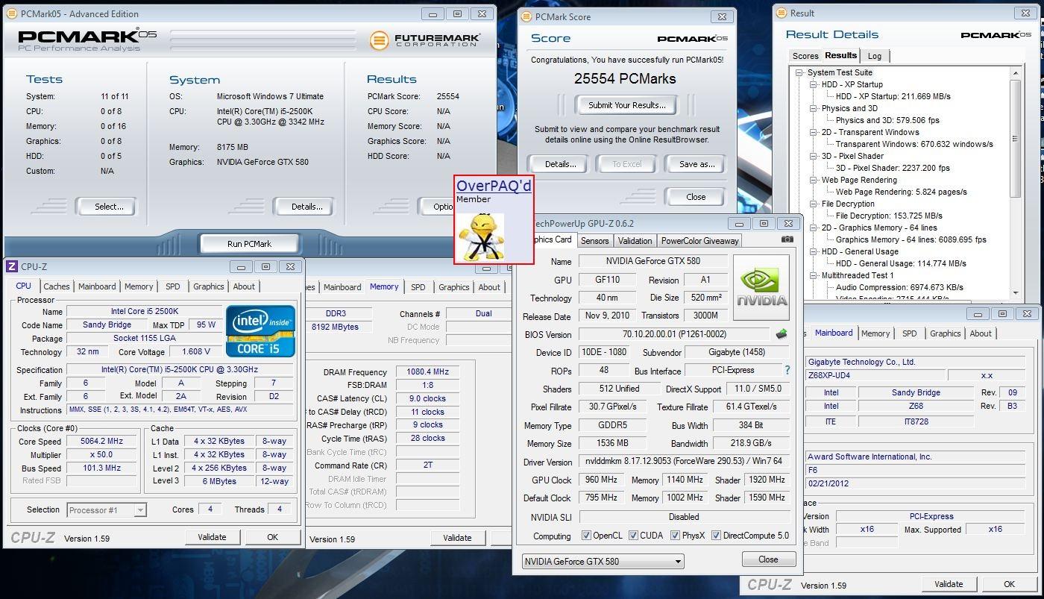Open the Sensors tab in GPU-Z
This screenshot has height=599, width=1044.
(x=594, y=240)
